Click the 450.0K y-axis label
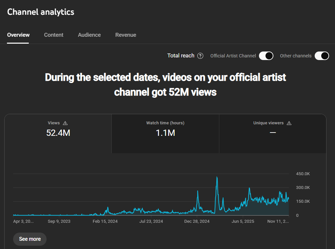The width and height of the screenshot is (335, 249). [303, 174]
